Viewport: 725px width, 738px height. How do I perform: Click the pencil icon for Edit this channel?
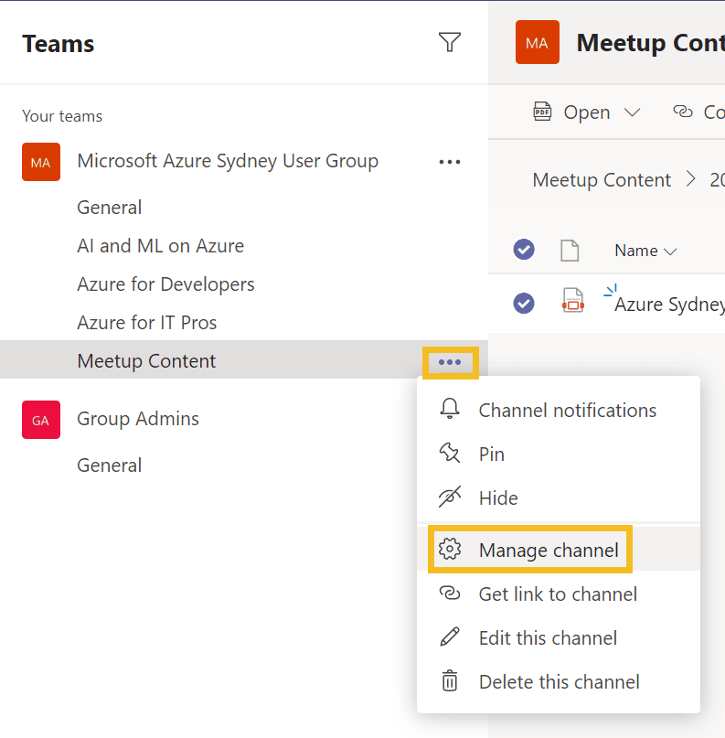pos(449,636)
